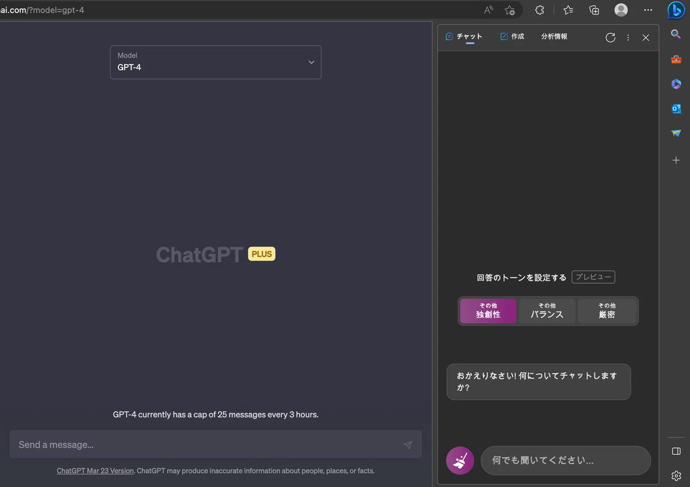Viewport: 690px width, 487px height.
Task: Open the Favorites list icon in toolbar
Action: pyautogui.click(x=568, y=10)
